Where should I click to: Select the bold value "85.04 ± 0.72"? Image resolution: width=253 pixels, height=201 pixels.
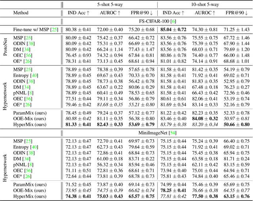[x=173, y=30]
